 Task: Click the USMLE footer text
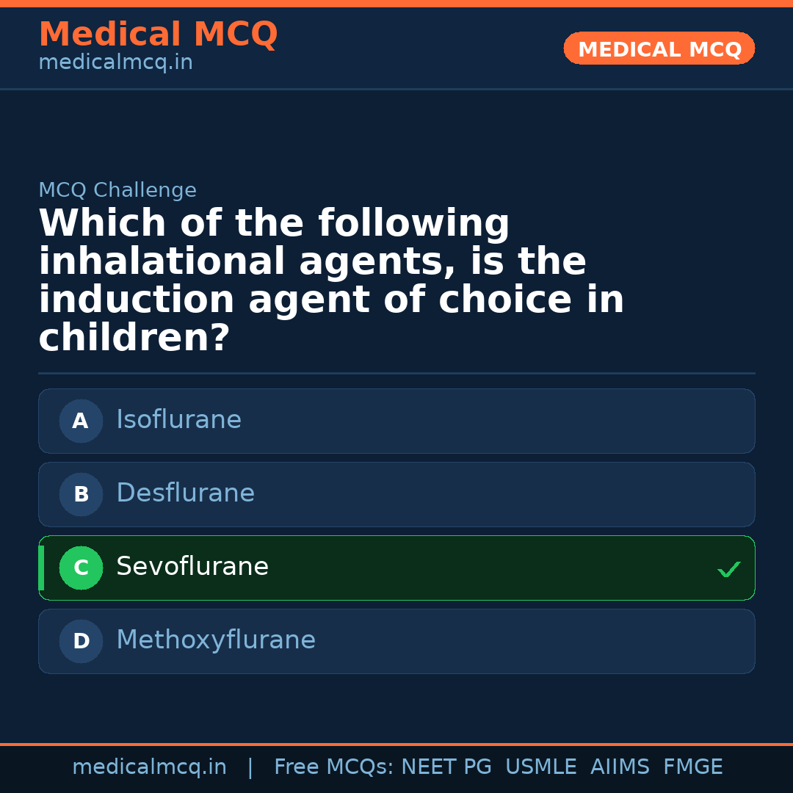(x=541, y=766)
